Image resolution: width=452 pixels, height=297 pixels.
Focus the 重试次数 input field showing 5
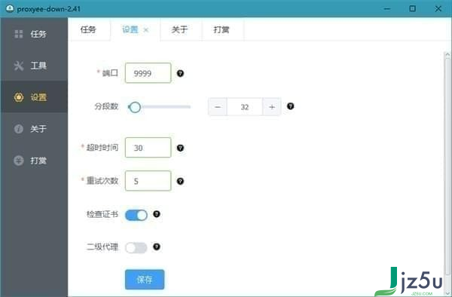pyautogui.click(x=148, y=181)
